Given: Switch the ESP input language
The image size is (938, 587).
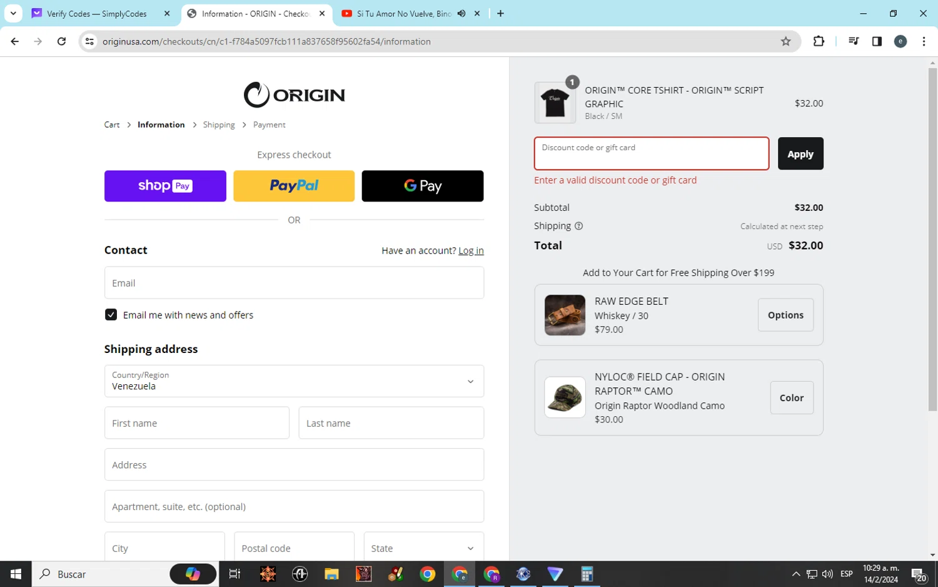Looking at the screenshot, I should click(x=847, y=574).
